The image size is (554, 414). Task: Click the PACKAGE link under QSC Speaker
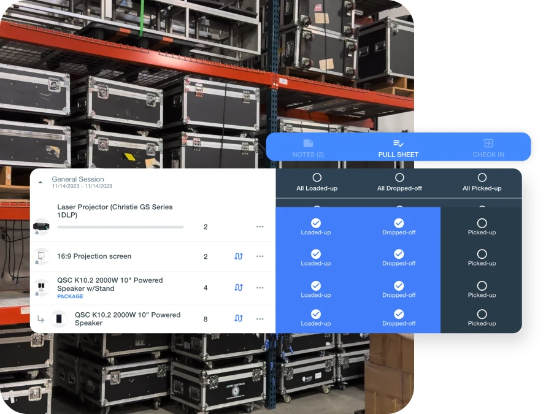70,296
